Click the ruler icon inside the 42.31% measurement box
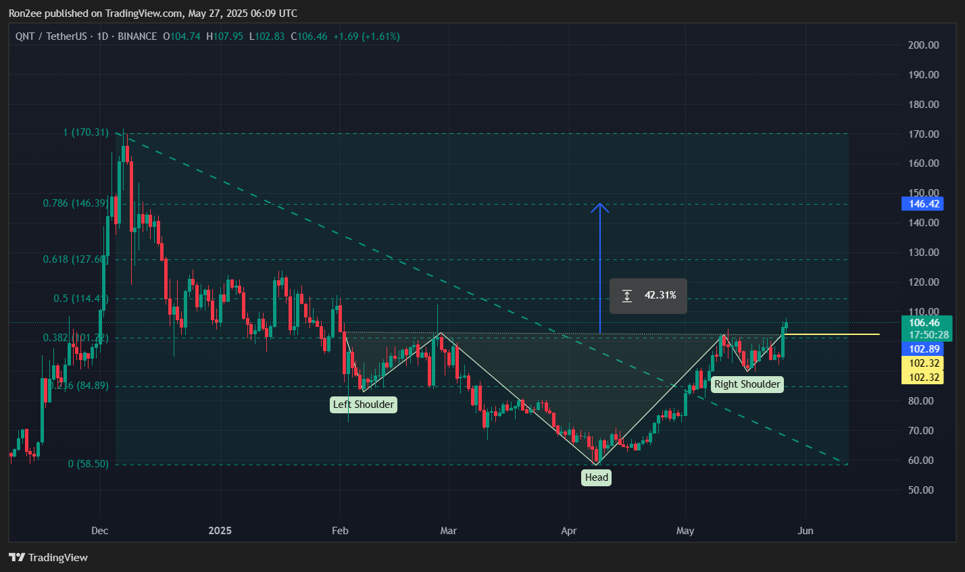The width and height of the screenshot is (965, 572). pos(626,295)
